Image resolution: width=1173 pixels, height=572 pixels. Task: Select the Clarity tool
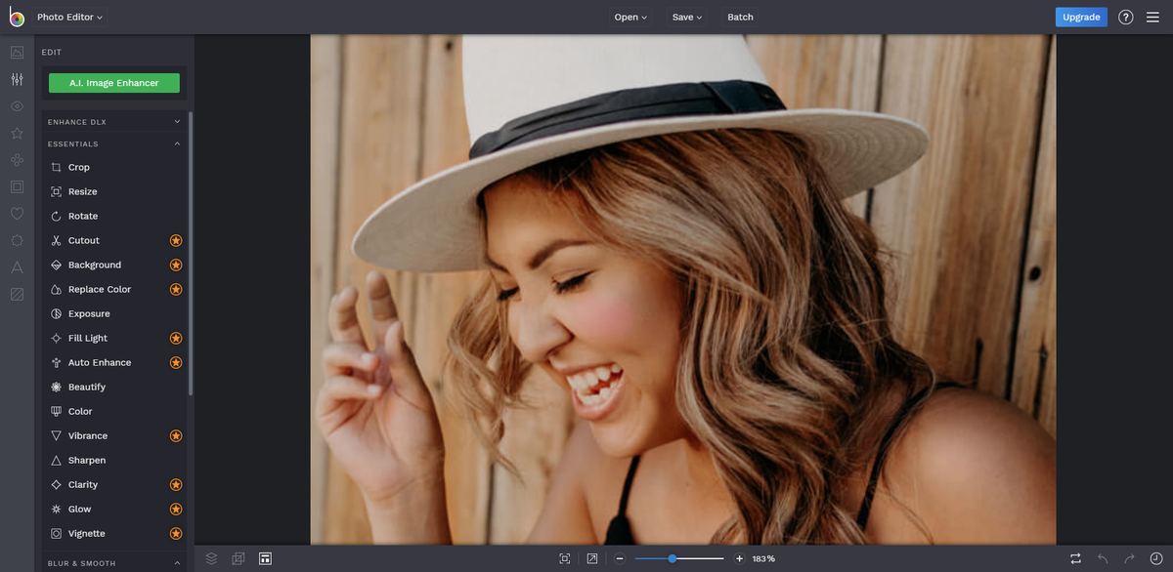pos(114,484)
